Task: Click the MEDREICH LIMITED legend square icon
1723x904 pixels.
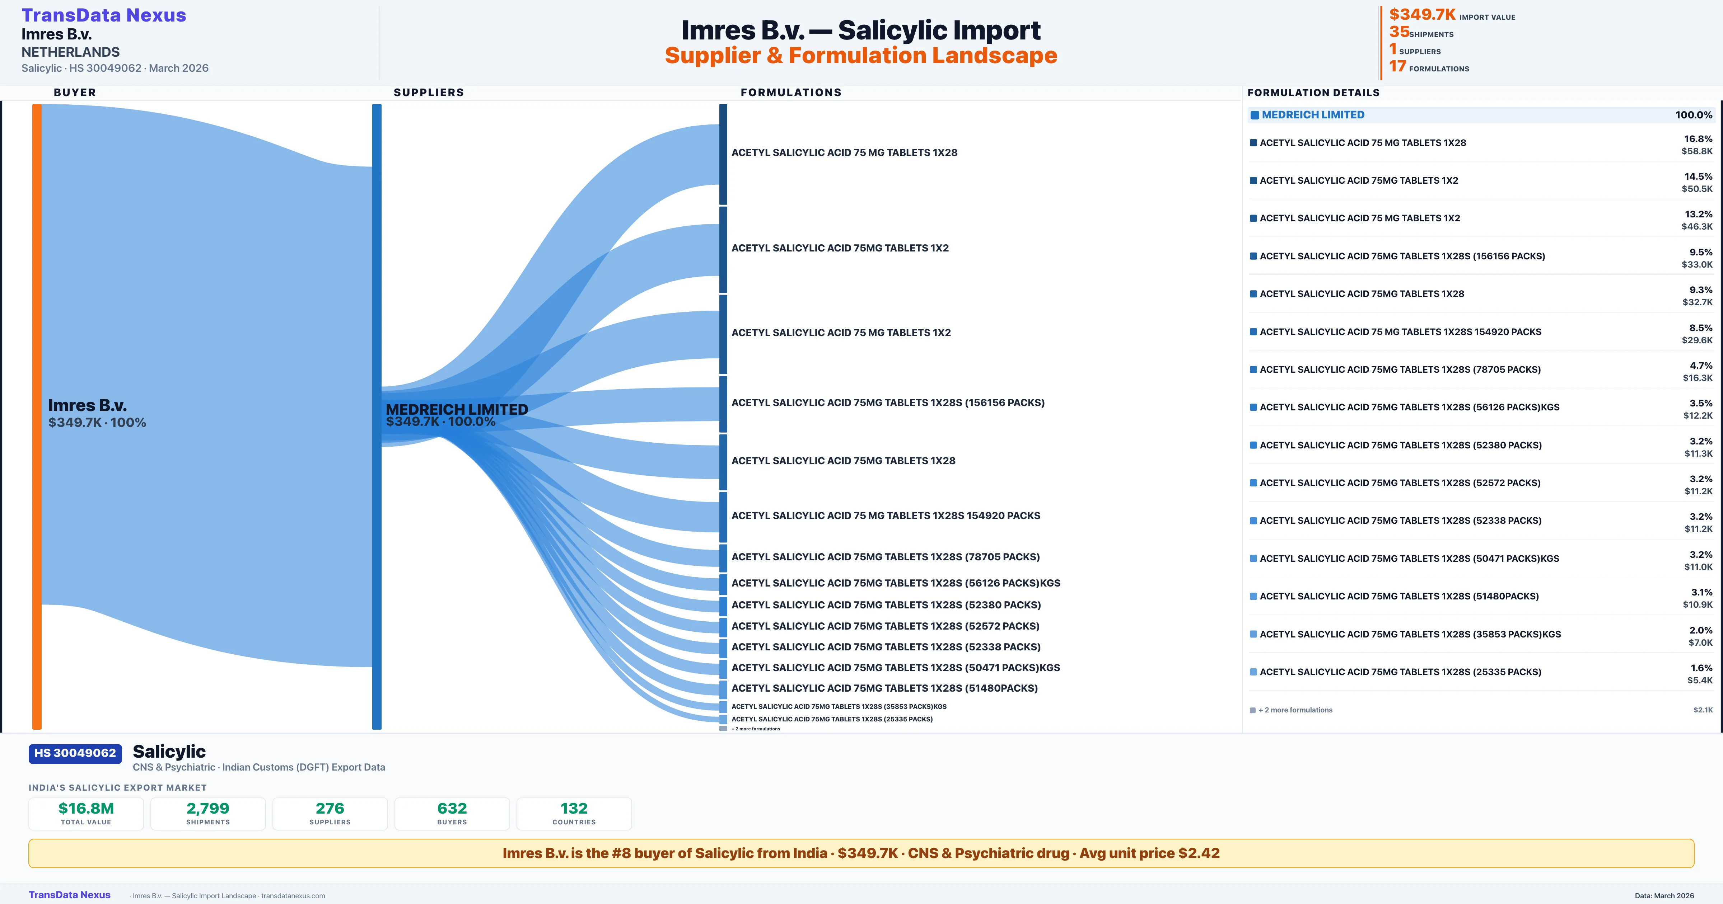Action: click(x=1255, y=115)
